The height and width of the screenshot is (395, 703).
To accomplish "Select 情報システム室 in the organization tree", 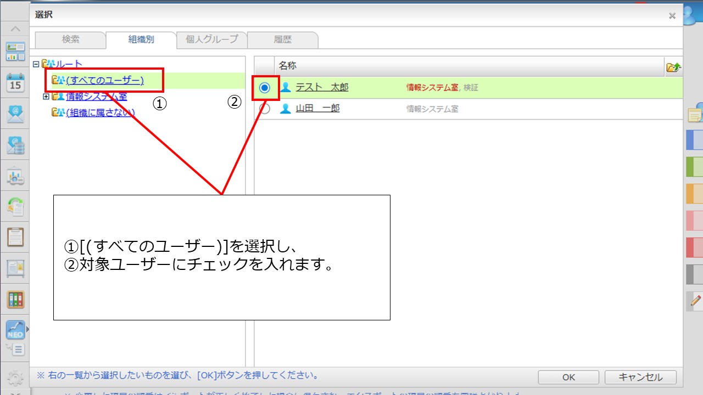I will 97,97.
